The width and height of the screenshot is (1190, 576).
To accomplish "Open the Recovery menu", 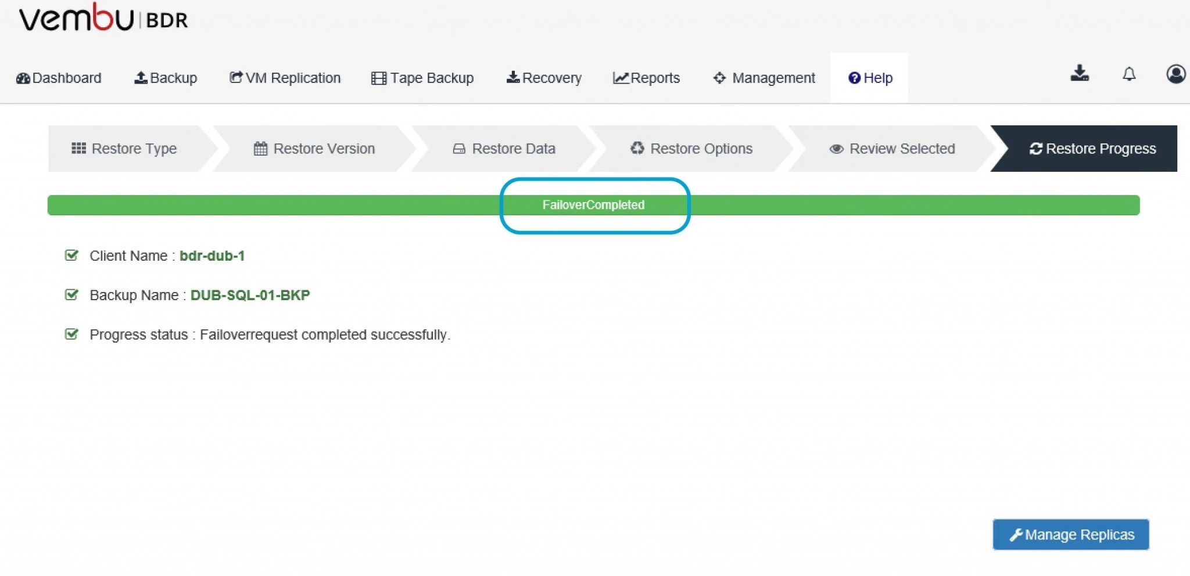I will (x=544, y=78).
